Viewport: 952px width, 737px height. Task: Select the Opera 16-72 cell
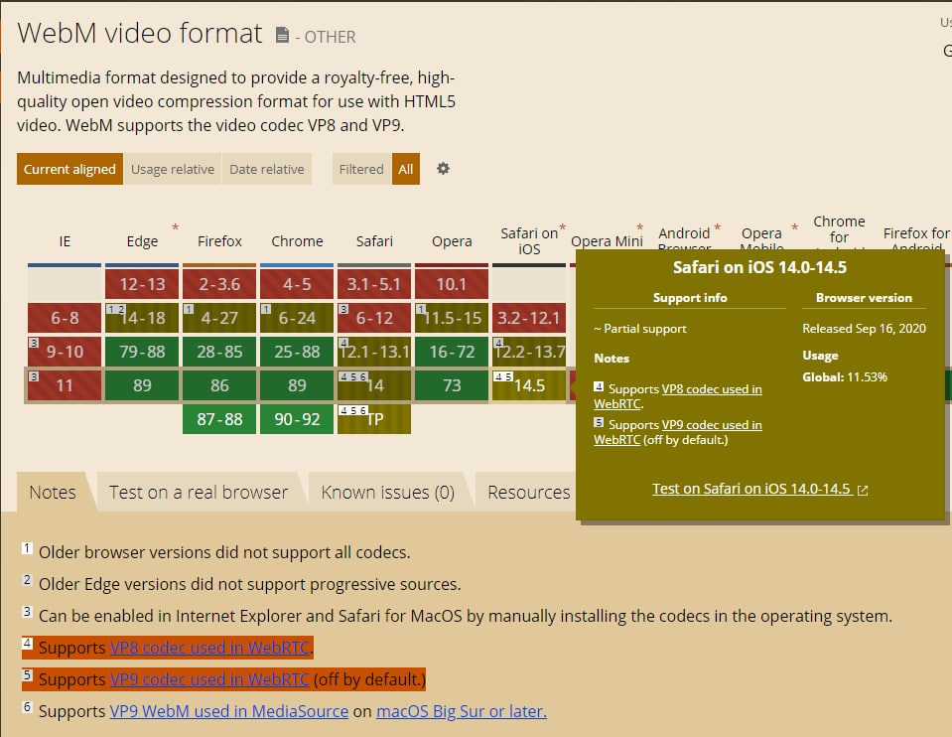[452, 352]
